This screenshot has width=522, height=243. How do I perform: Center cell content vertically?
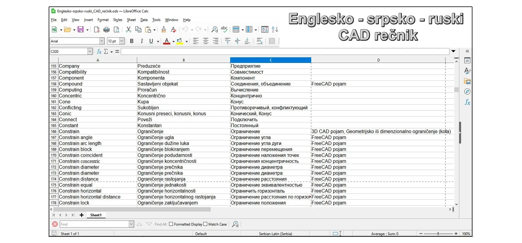[238, 41]
